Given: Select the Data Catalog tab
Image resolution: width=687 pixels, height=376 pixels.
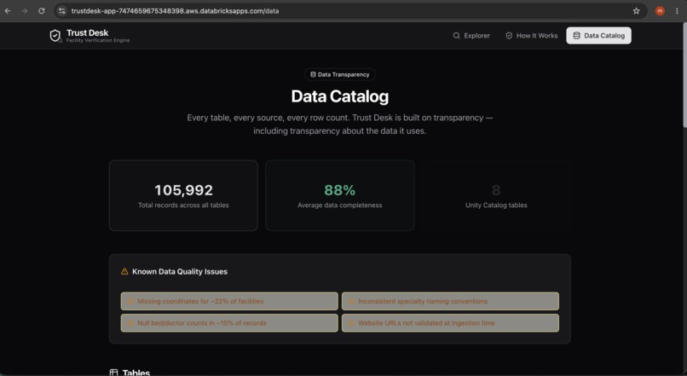Looking at the screenshot, I should coord(598,36).
